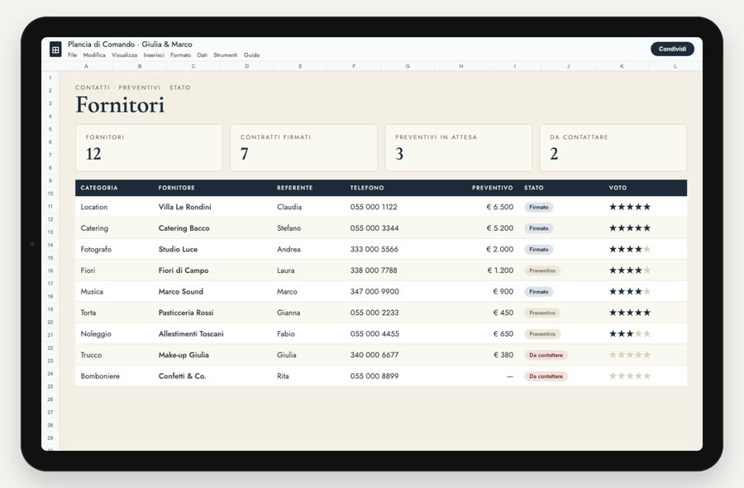The width and height of the screenshot is (744, 488).
Task: Open the Strumenti menu
Action: pyautogui.click(x=226, y=55)
